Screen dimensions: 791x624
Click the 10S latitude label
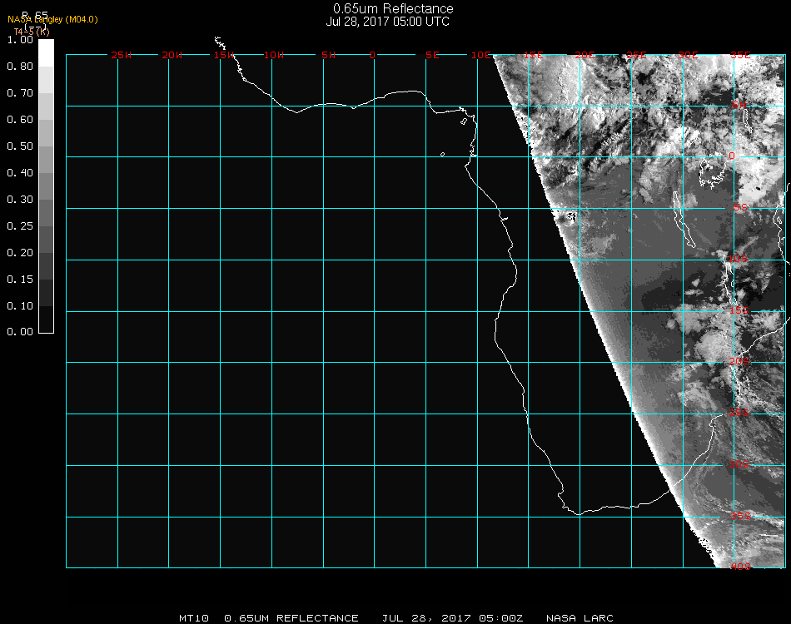click(738, 259)
